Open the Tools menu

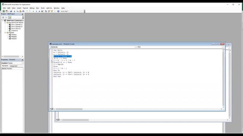click(43, 8)
